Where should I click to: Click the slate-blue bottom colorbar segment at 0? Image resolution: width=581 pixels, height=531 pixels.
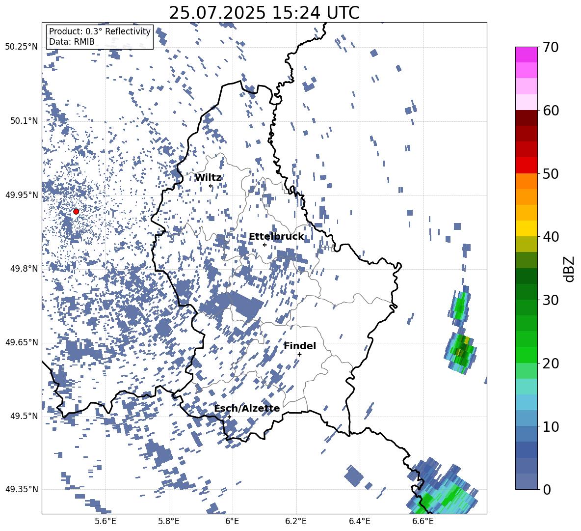coord(526,481)
